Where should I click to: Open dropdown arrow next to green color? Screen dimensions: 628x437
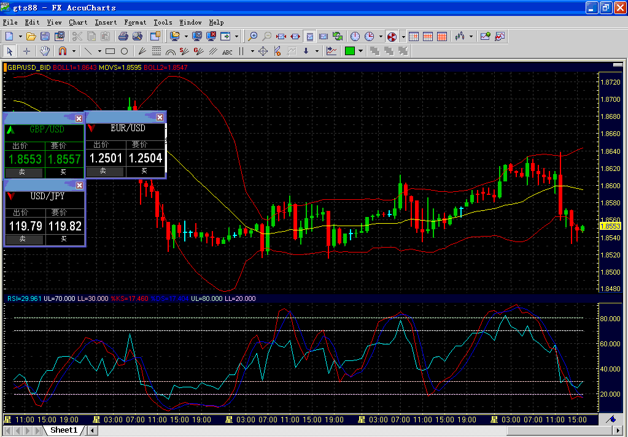tap(361, 51)
